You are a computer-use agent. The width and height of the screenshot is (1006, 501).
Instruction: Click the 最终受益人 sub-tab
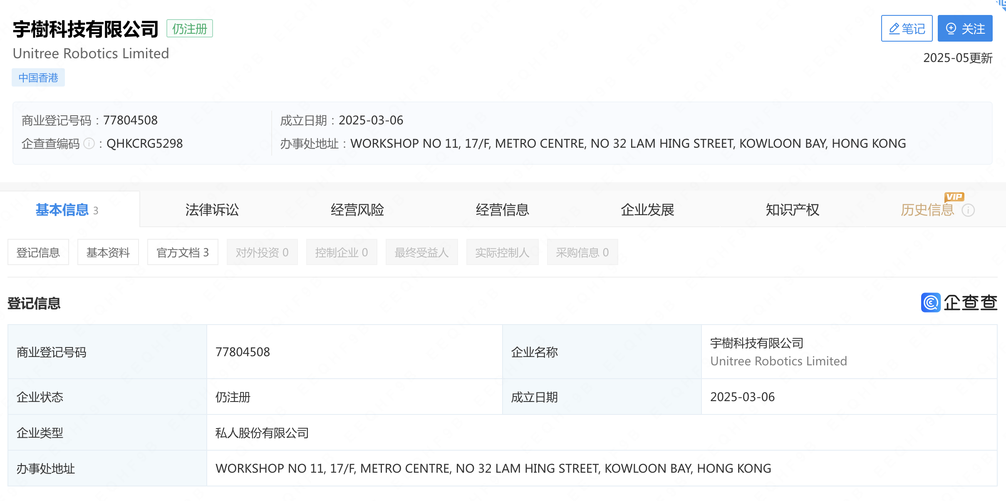coord(421,252)
